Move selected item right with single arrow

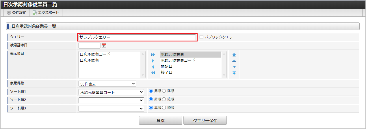tap(153, 61)
